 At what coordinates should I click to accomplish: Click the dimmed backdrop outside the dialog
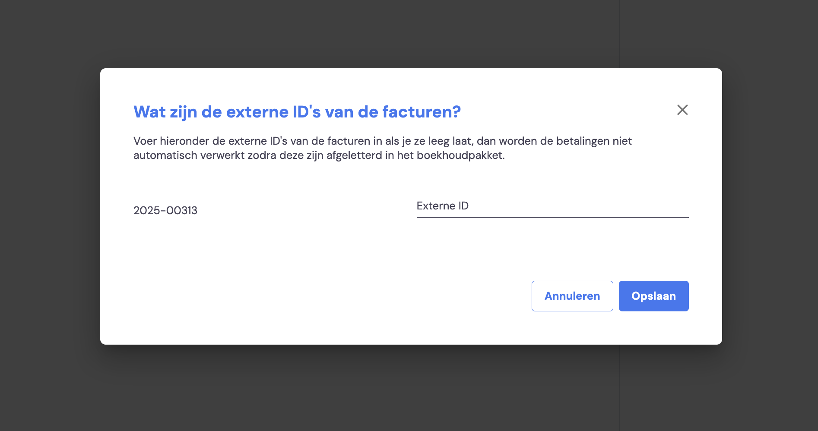pos(50,216)
